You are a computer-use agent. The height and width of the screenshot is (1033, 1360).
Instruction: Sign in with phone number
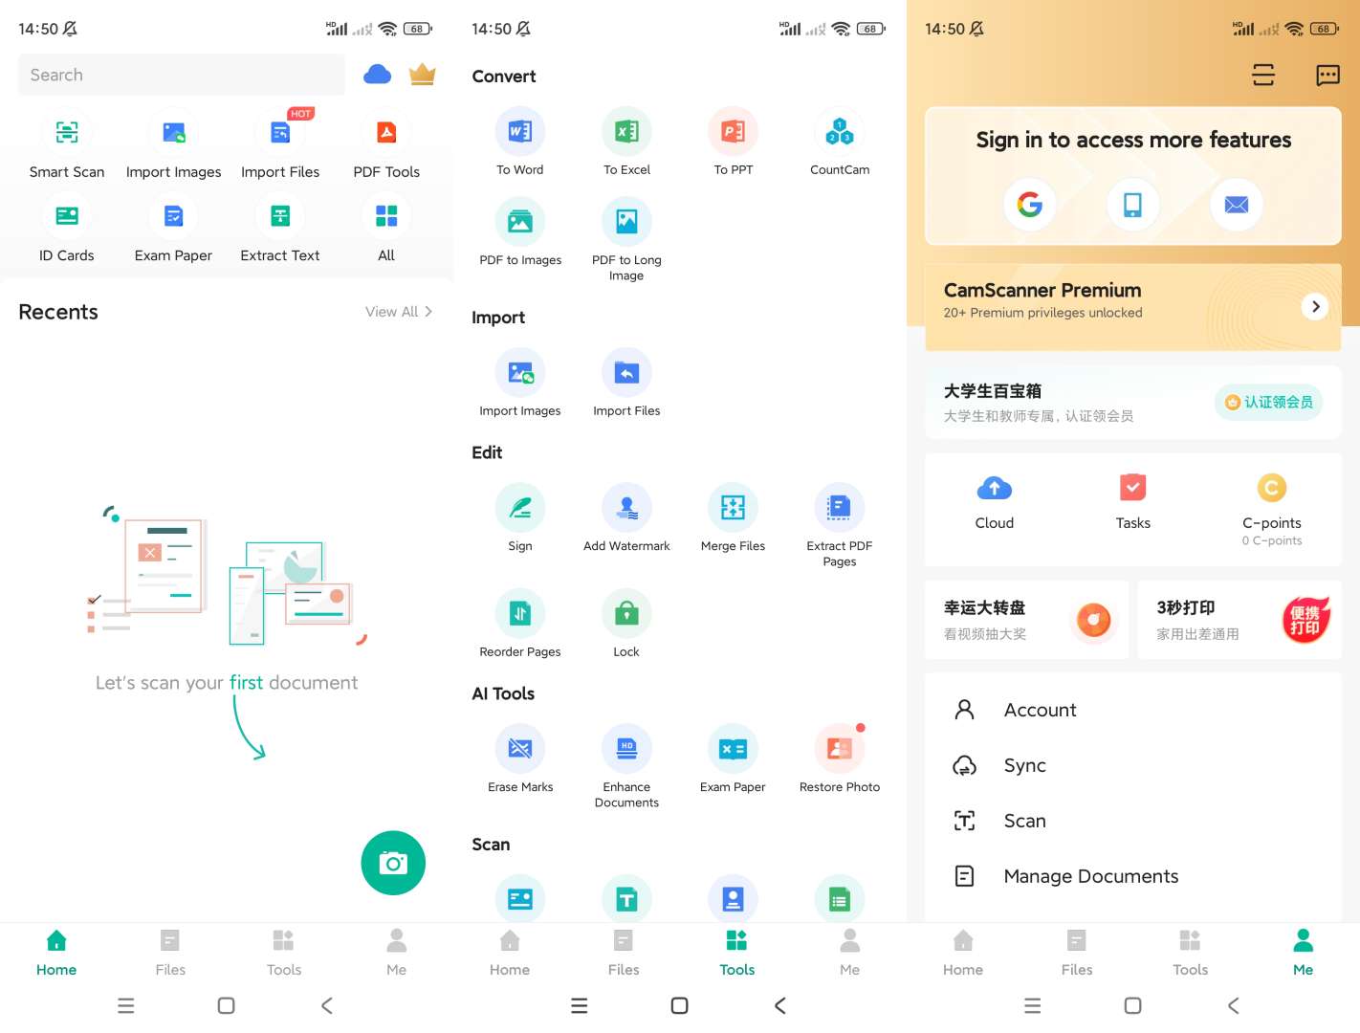[x=1133, y=204]
